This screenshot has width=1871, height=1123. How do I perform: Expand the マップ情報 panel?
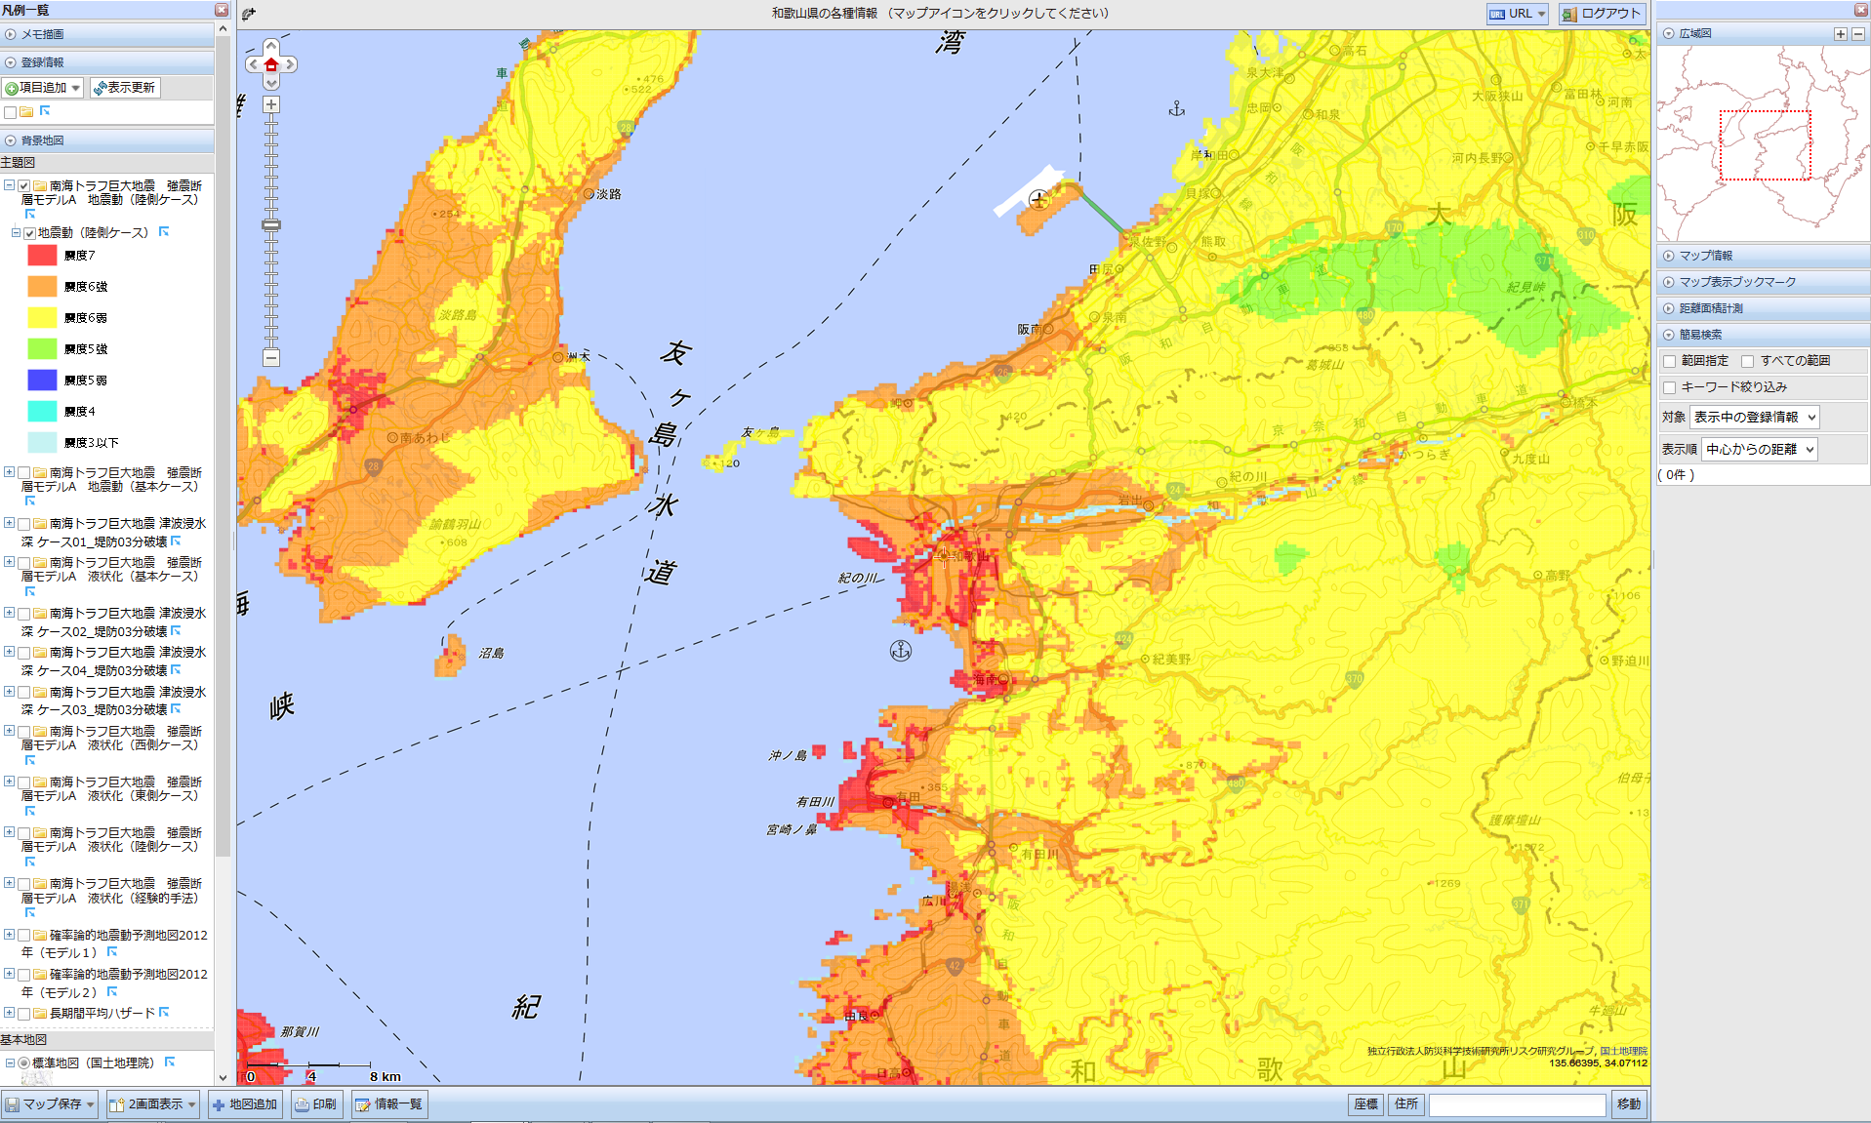(x=1705, y=256)
